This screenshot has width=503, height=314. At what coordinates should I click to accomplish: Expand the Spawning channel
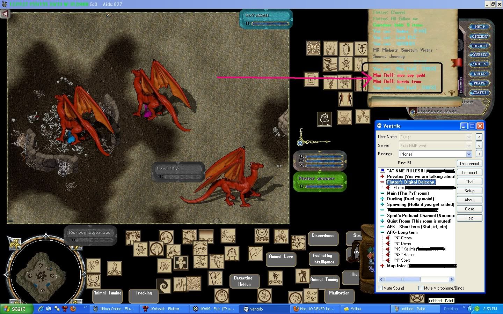pyautogui.click(x=382, y=204)
